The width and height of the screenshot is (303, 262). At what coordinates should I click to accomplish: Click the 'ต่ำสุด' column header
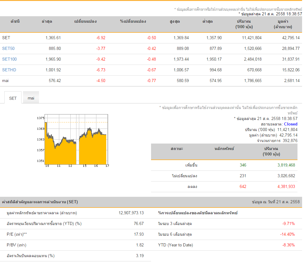pos(208,21)
